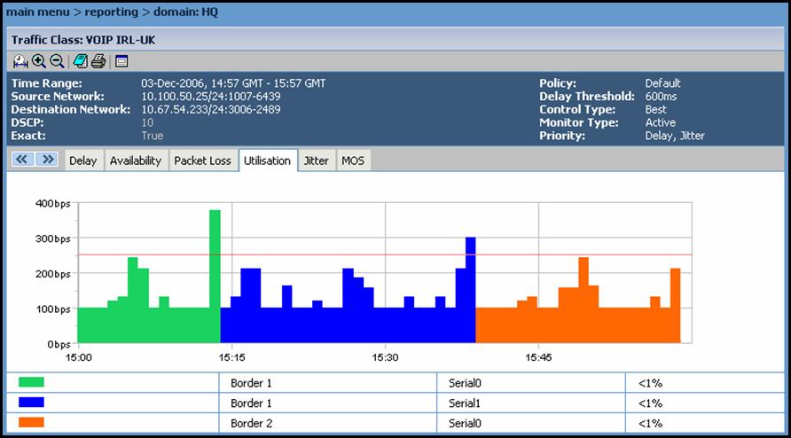This screenshot has width=791, height=438.
Task: Zoom out of the chart
Action: (56, 61)
